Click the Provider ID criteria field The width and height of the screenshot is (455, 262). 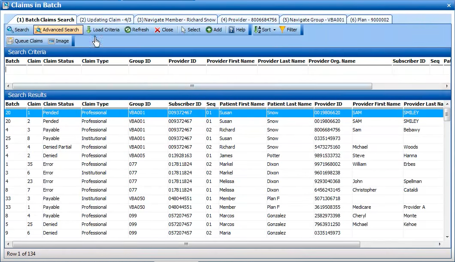tap(187, 70)
